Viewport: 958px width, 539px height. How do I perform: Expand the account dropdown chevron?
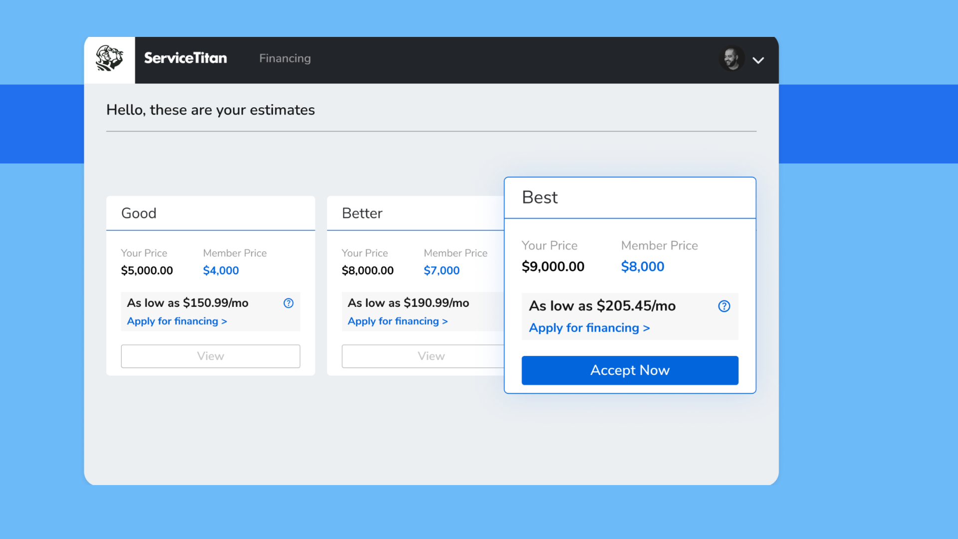click(758, 60)
